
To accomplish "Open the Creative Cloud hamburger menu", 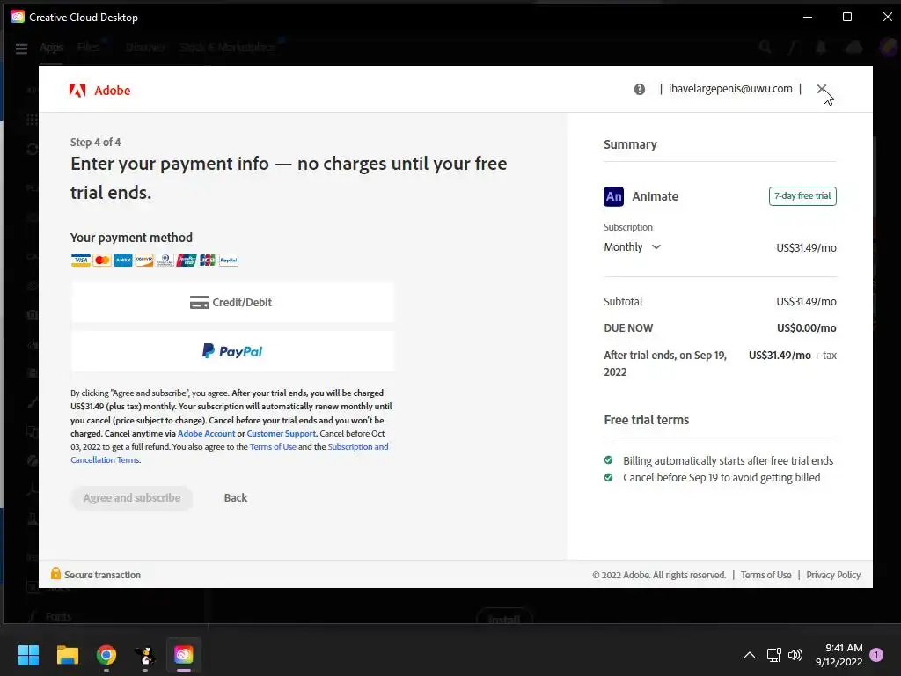I will [22, 48].
